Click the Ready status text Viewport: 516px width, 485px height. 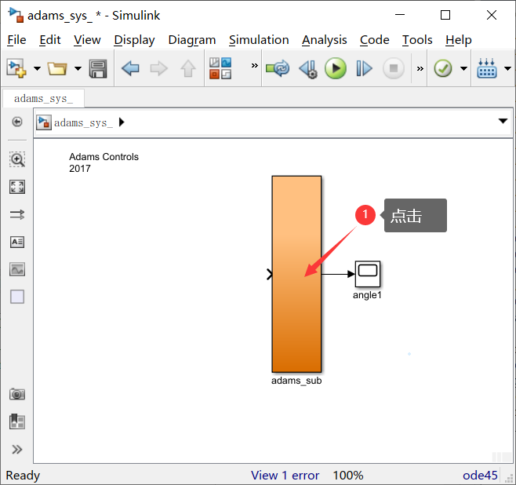click(23, 476)
